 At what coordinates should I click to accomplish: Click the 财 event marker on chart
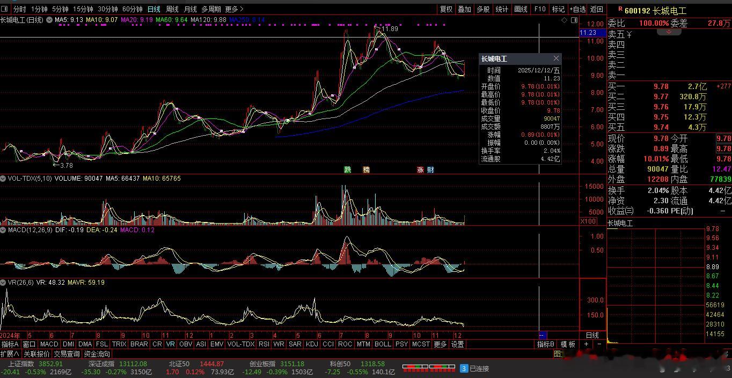click(430, 169)
